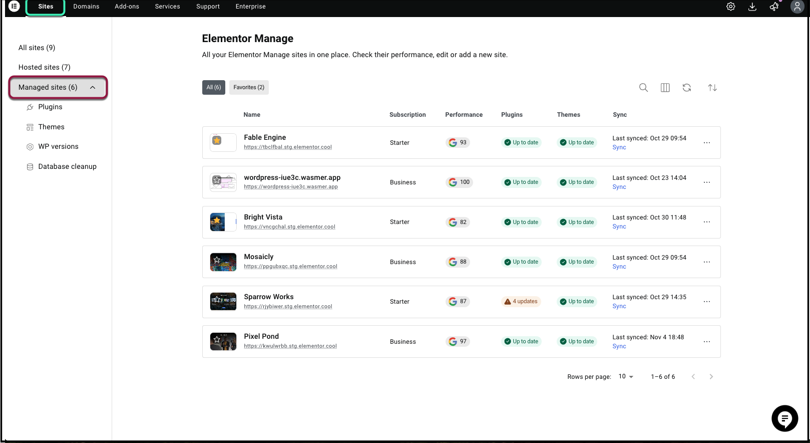The image size is (810, 443).
Task: Collapse the Managed sites section
Action: [x=93, y=87]
